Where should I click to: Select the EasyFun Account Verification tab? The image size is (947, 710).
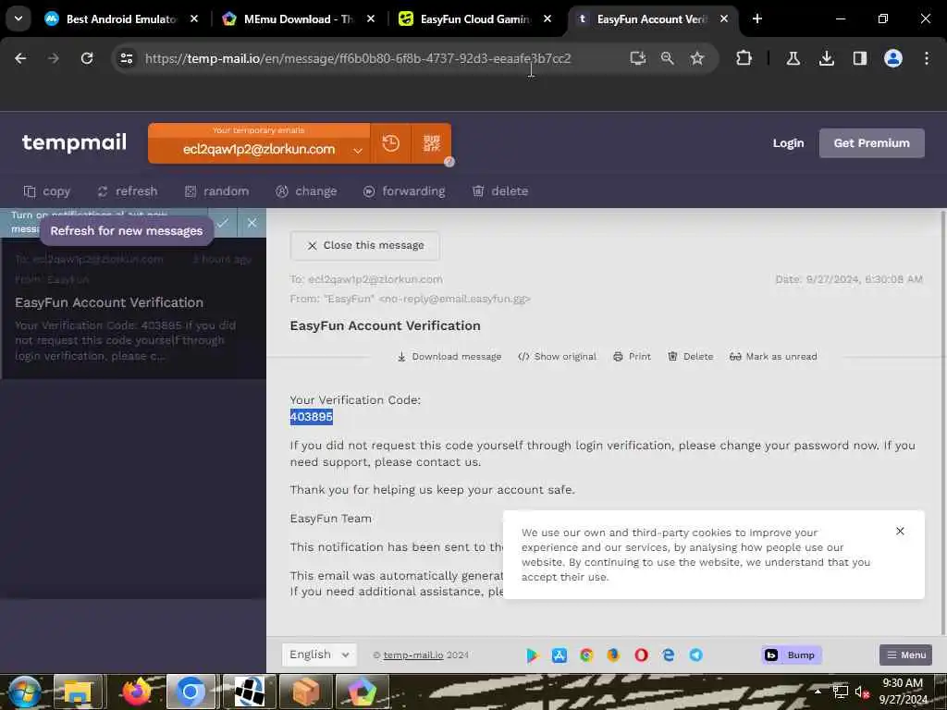point(652,18)
